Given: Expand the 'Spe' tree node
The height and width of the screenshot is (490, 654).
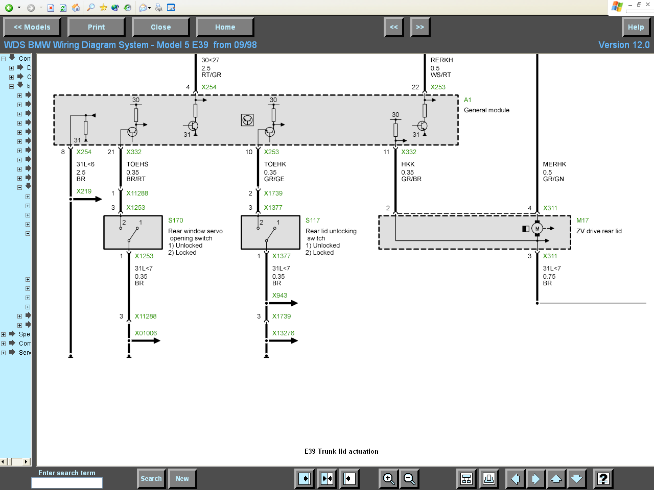Looking at the screenshot, I should click(x=3, y=335).
